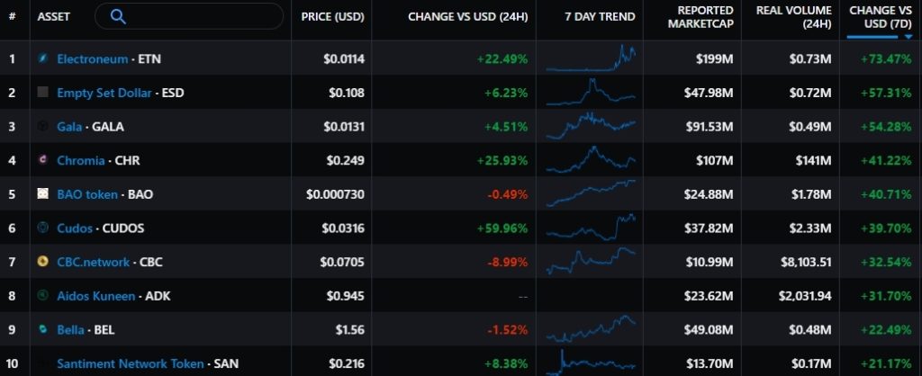Click the Bella coin logo

42,330
